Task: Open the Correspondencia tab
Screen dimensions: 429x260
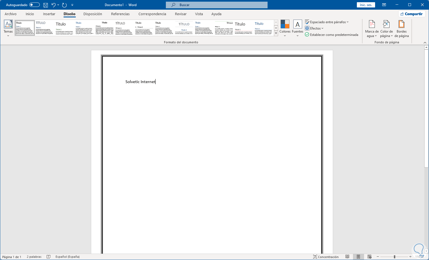Action: pyautogui.click(x=152, y=14)
